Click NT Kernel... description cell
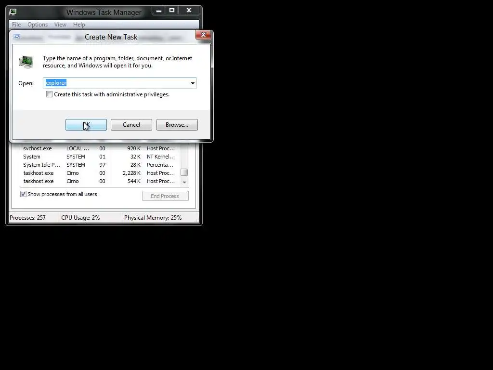Screen dimensions: 493x370 [161, 157]
